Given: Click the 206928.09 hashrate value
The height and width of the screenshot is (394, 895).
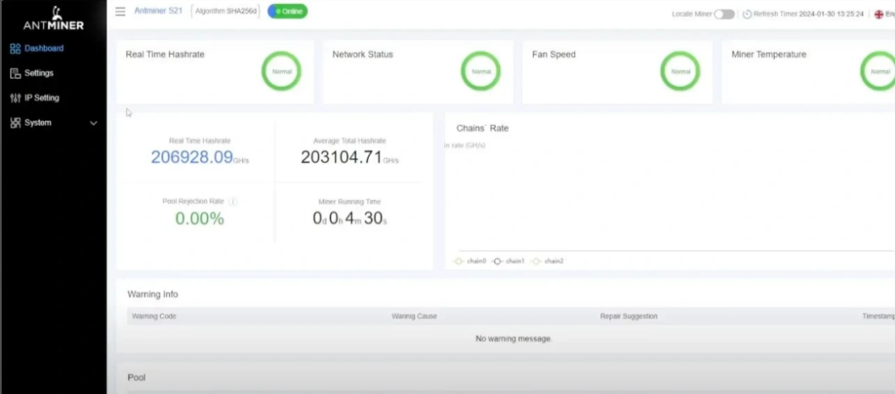Looking at the screenshot, I should (x=192, y=157).
